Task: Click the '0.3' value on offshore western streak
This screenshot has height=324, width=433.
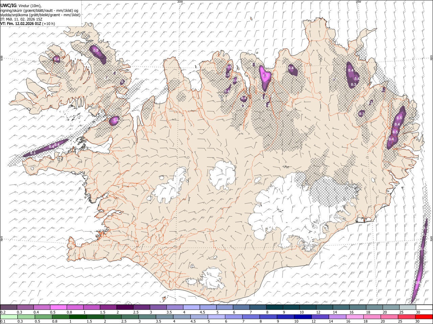Action: 33,153
